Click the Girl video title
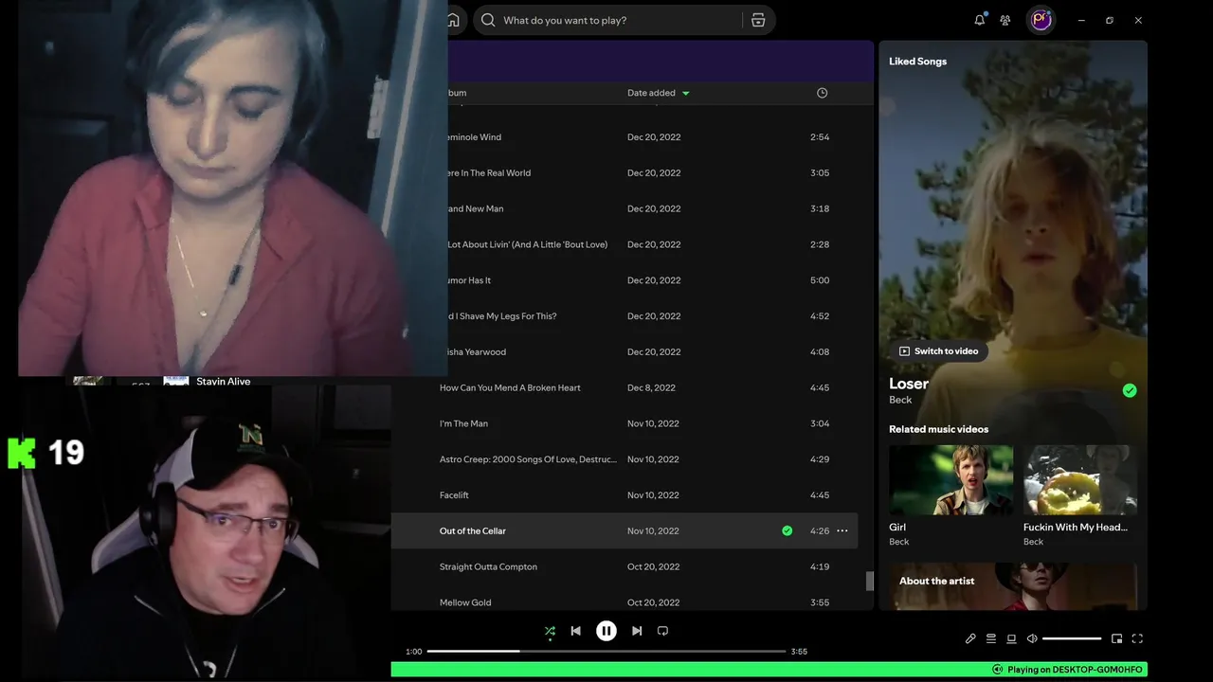 897,528
